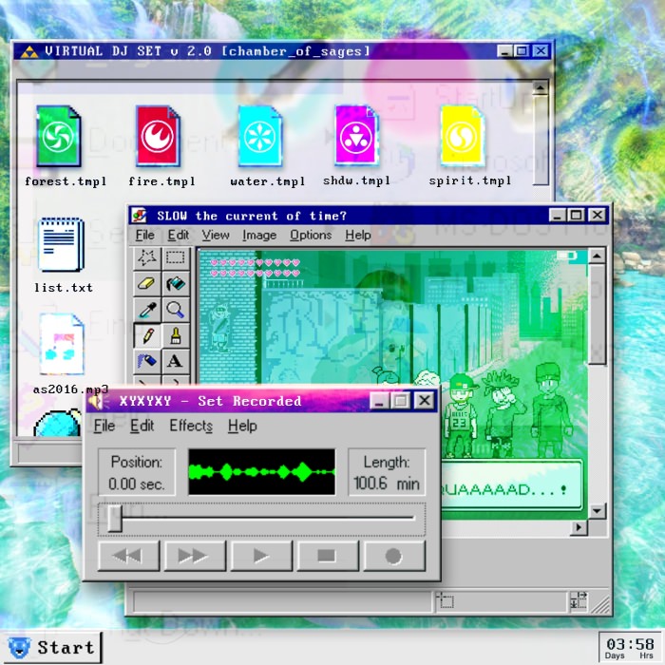
Task: Click scroll-up arrow in DJ Set window
Action: pyautogui.click(x=541, y=87)
